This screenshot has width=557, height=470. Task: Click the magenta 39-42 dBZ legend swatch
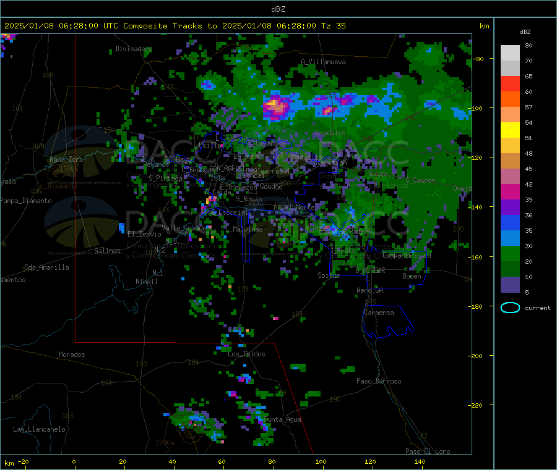[510, 191]
